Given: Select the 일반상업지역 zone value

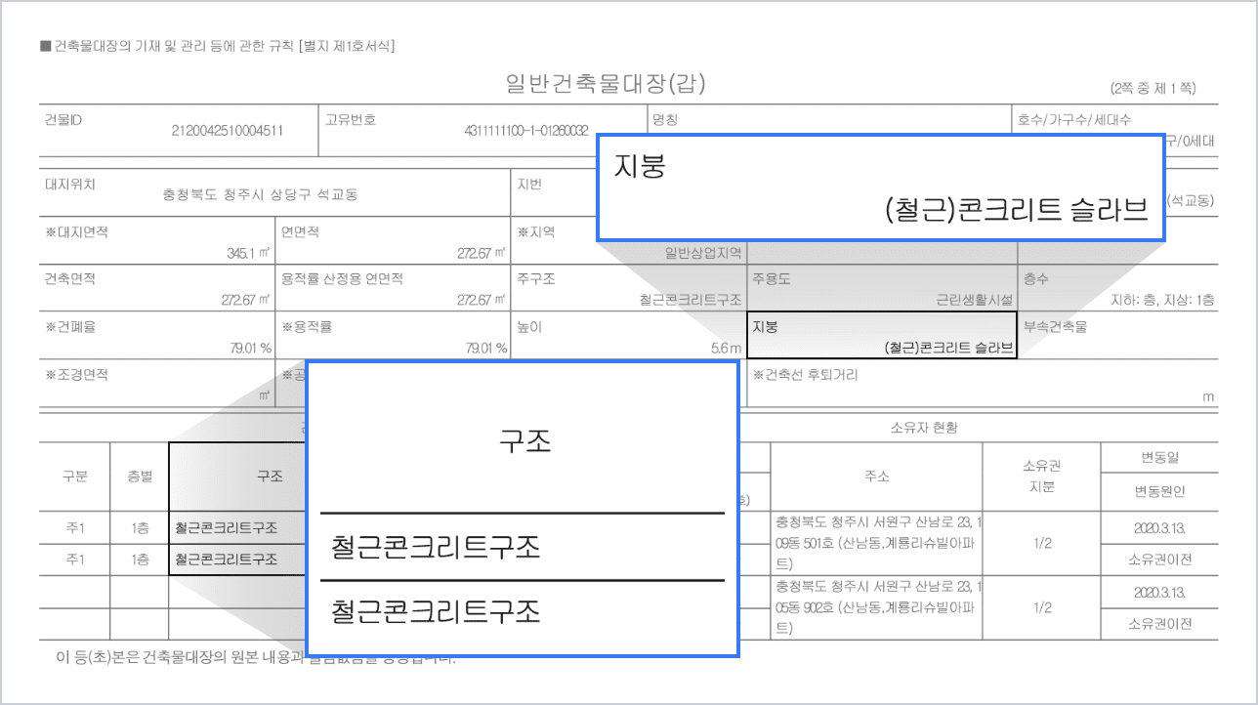Looking at the screenshot, I should pyautogui.click(x=702, y=253).
